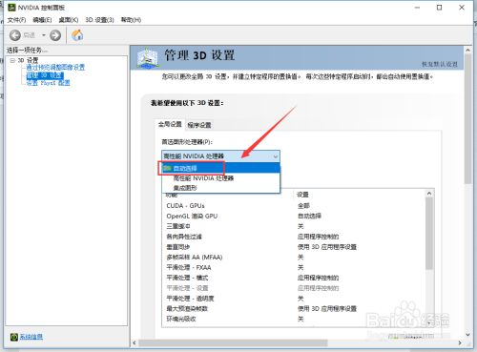Select the 设置 PhysX 配置 tree item

48,83
